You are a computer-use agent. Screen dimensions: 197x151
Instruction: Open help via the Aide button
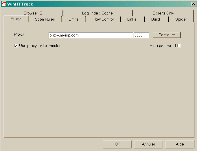pyautogui.click(x=180, y=144)
